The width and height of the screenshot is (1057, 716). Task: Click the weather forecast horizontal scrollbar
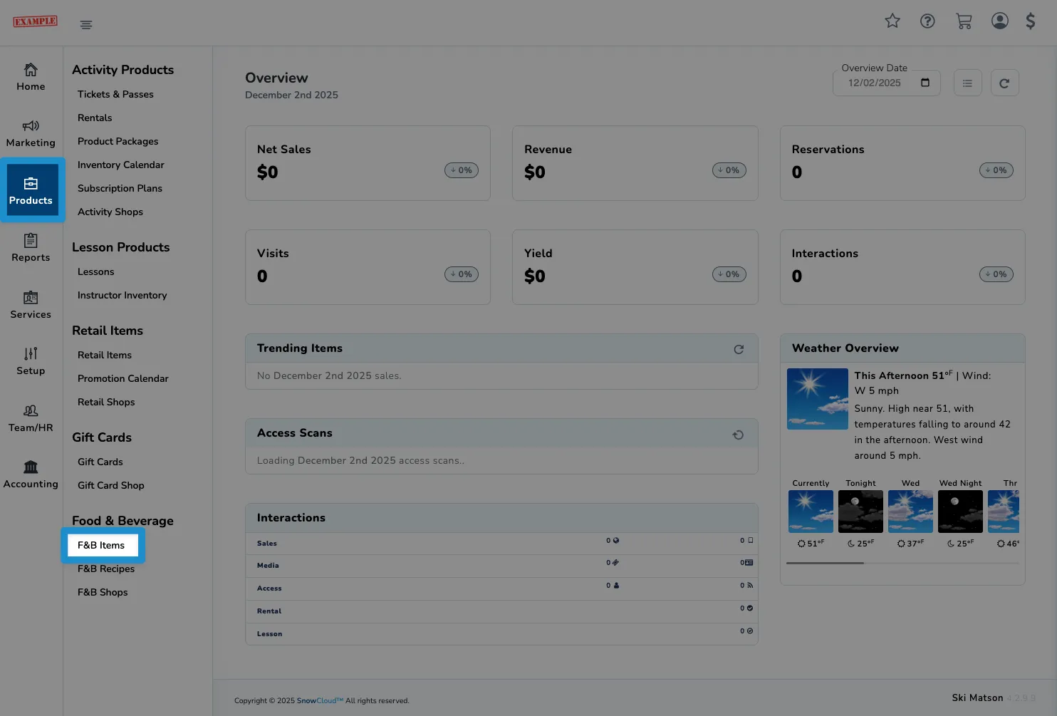point(825,563)
